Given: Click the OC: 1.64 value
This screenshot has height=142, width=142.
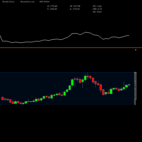Looking at the screenshot, I should pos(97,6).
